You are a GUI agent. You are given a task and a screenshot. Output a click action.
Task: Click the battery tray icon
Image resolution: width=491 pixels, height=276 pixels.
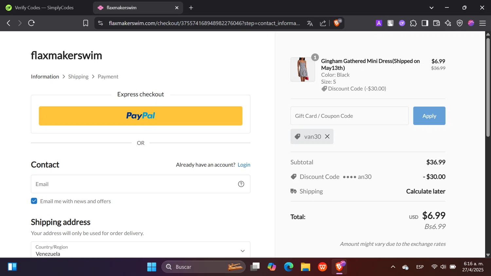(453, 267)
